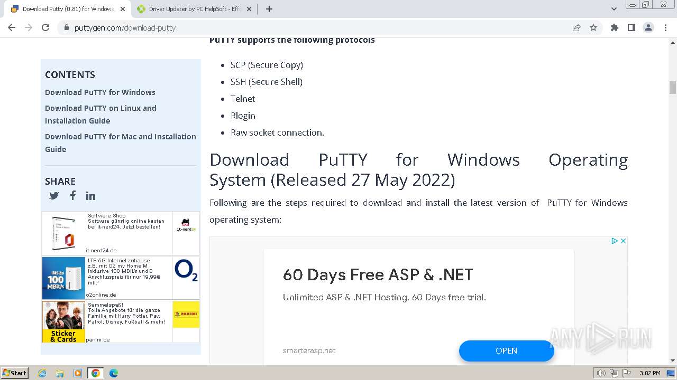
Task: Click scrollbar down arrow
Action: 673,360
